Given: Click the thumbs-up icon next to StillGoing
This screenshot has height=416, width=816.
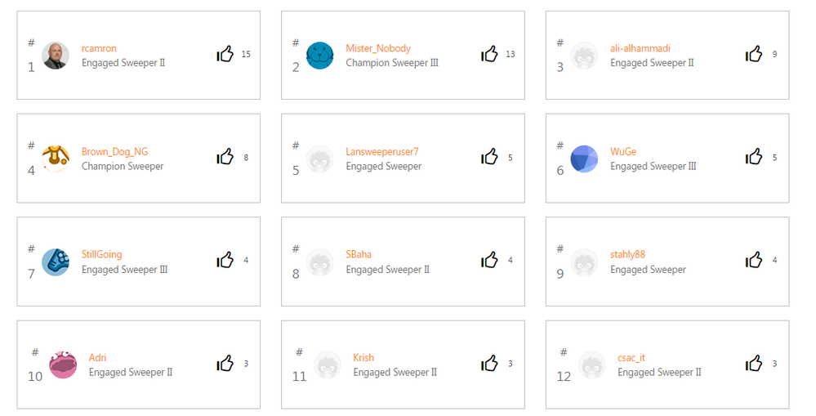Looking at the screenshot, I should [x=225, y=261].
